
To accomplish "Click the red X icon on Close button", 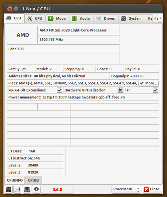I will [146, 189].
